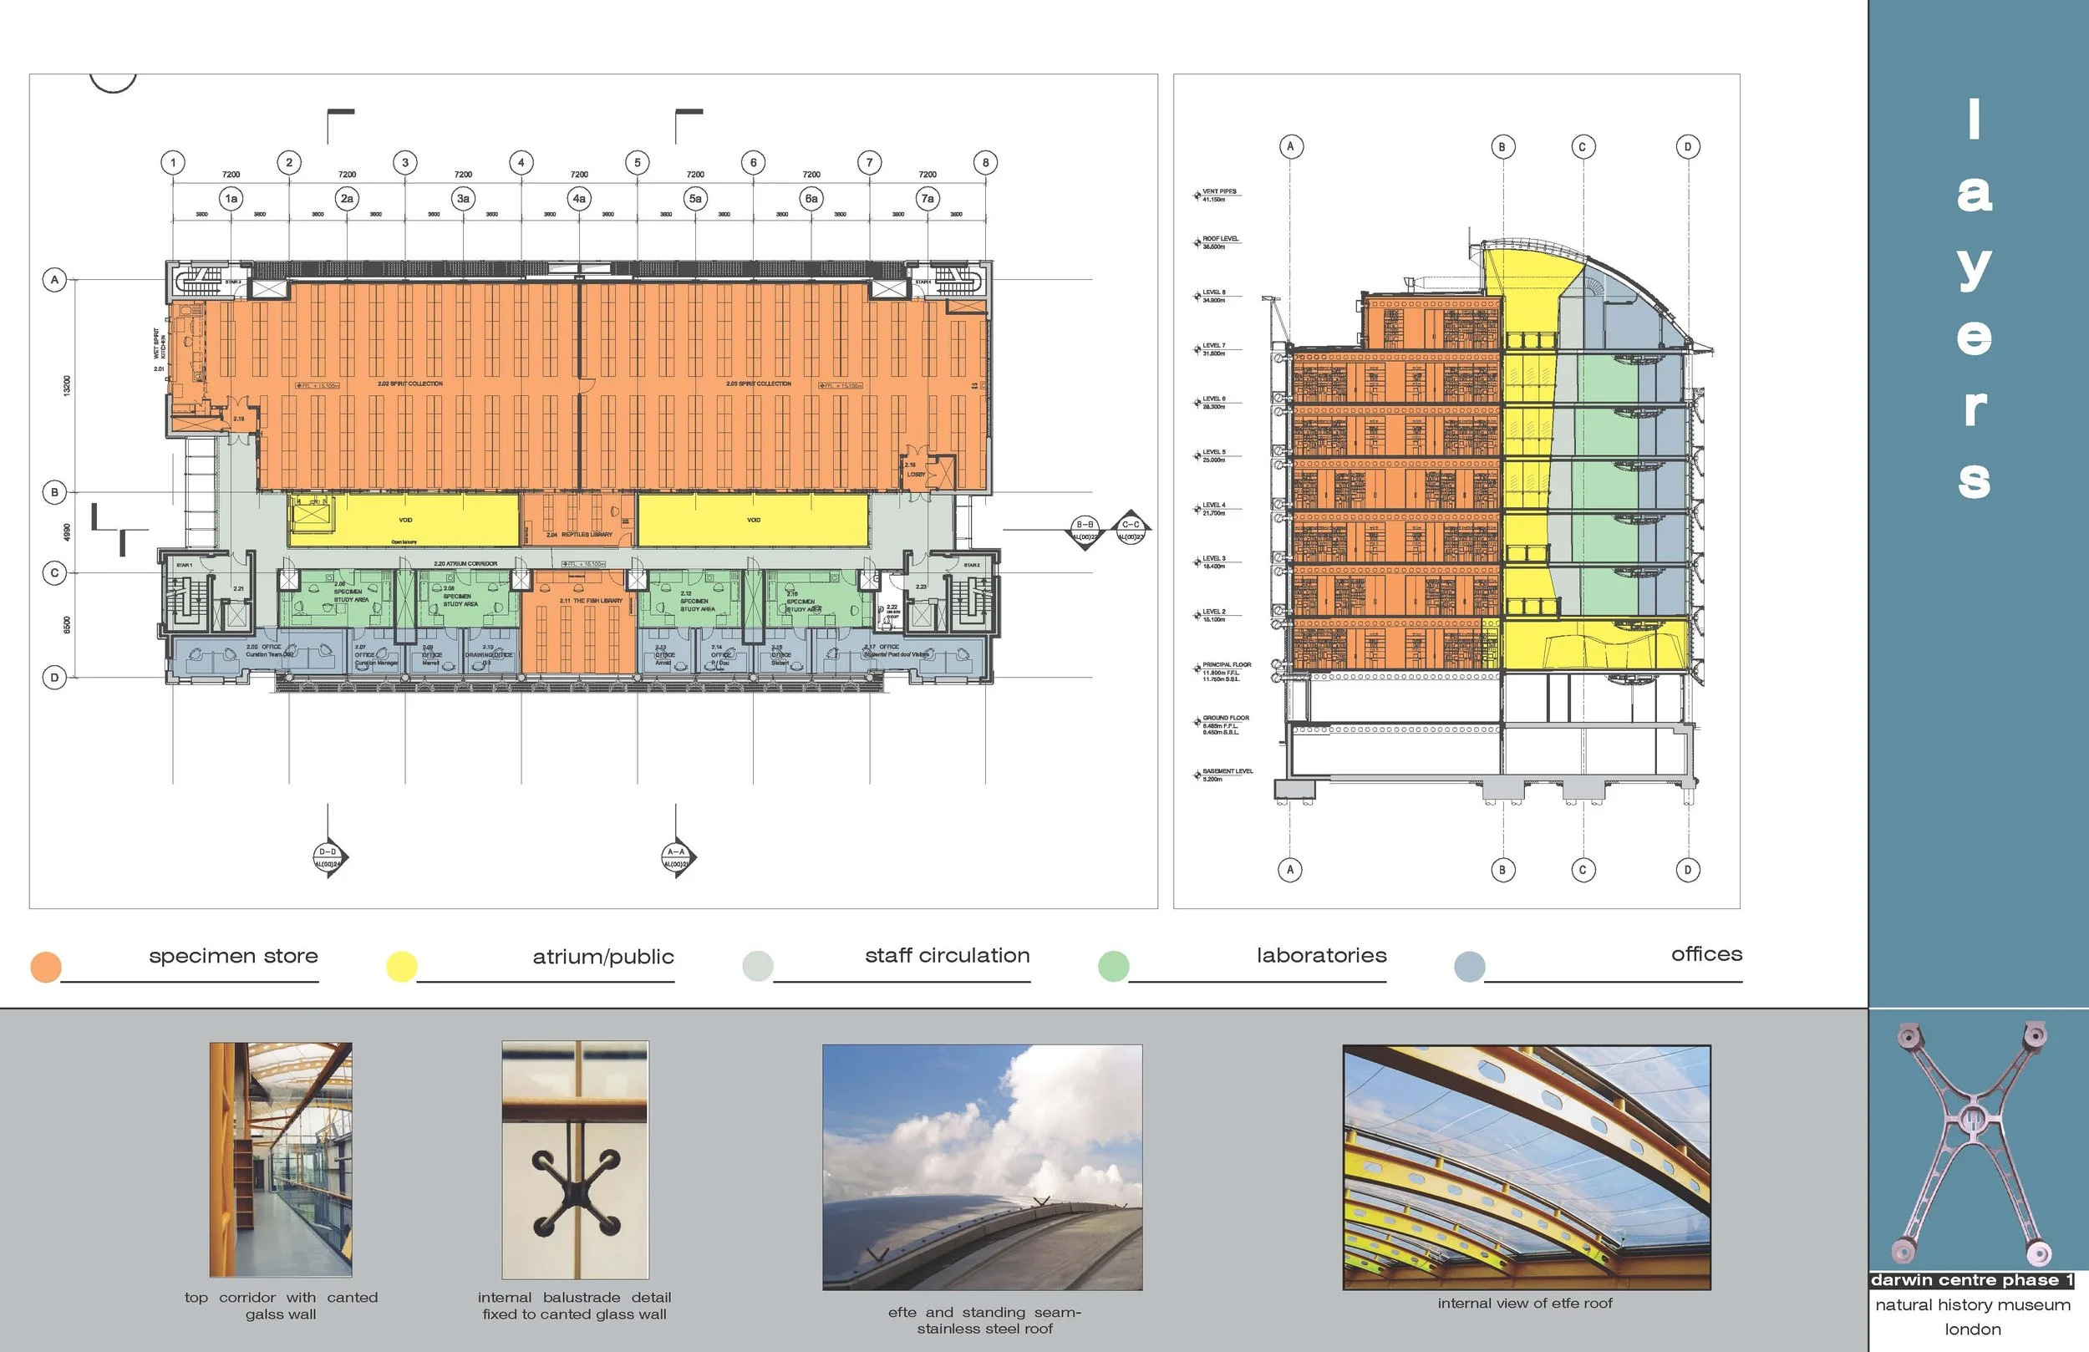Click grid bubble 1 on floor plan

pyautogui.click(x=173, y=162)
